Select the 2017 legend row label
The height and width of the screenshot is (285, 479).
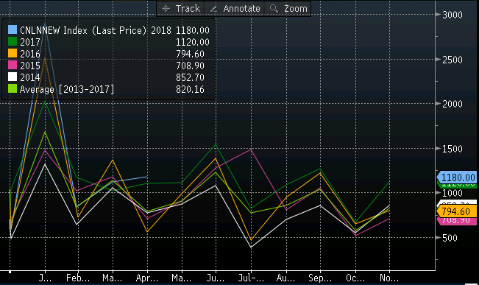(x=30, y=42)
